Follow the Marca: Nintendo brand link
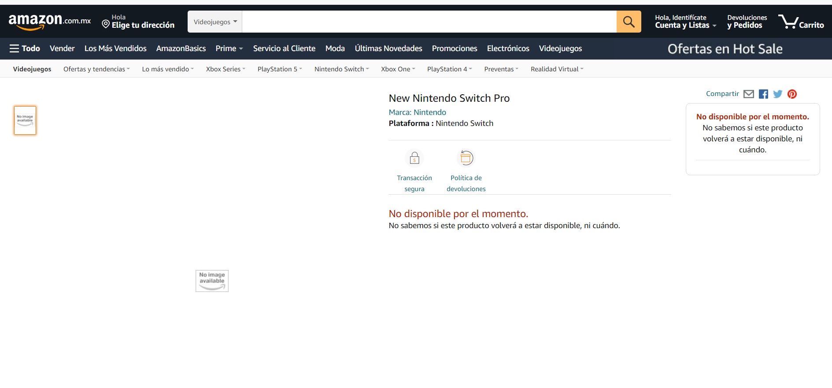Image resolution: width=832 pixels, height=388 pixels. point(417,112)
